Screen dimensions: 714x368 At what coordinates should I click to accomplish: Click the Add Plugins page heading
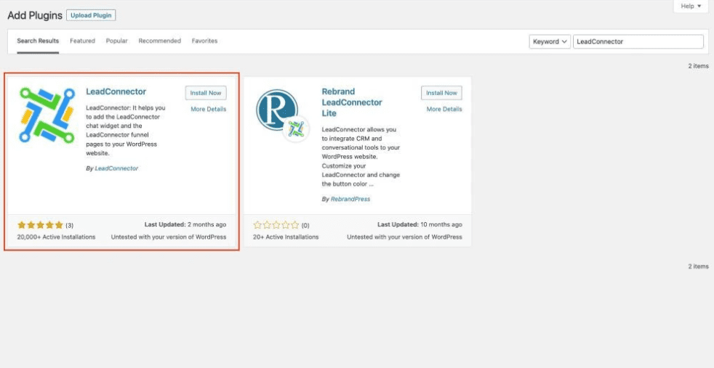point(35,15)
